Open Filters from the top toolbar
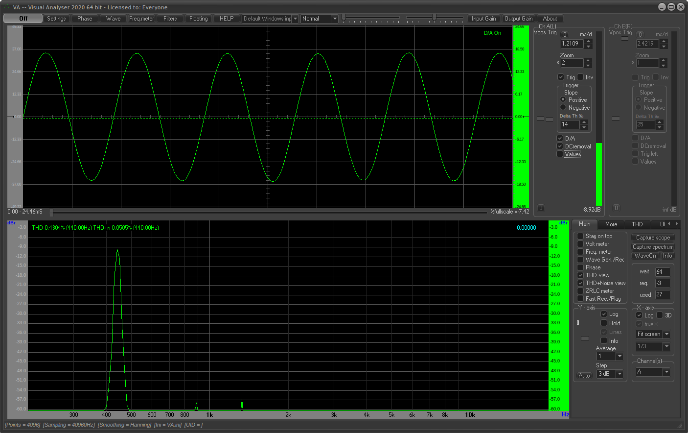Screen dimensions: 688x433 170,19
